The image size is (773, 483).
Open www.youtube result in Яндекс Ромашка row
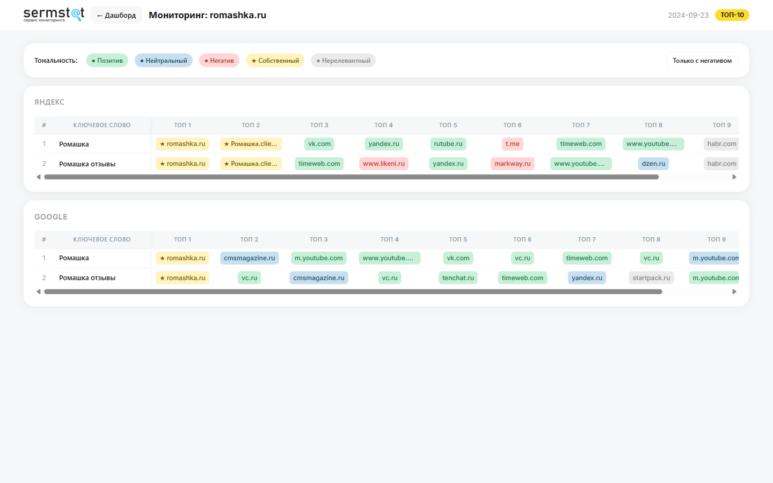coord(653,144)
